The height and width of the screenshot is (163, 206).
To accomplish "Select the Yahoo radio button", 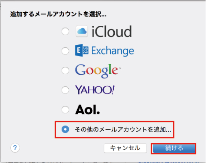I will click(x=65, y=90).
